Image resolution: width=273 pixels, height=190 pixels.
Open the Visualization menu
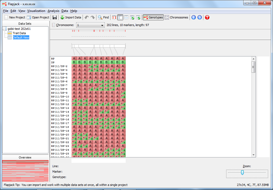tap(36, 11)
